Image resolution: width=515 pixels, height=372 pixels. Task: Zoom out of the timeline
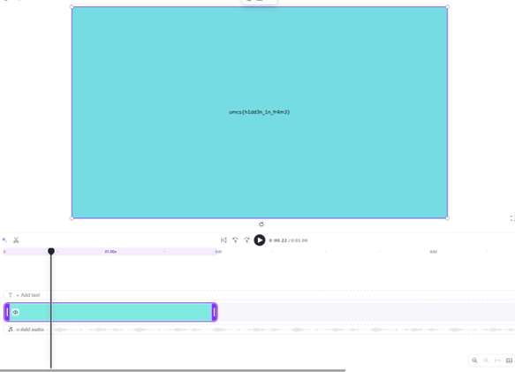pyautogui.click(x=486, y=361)
